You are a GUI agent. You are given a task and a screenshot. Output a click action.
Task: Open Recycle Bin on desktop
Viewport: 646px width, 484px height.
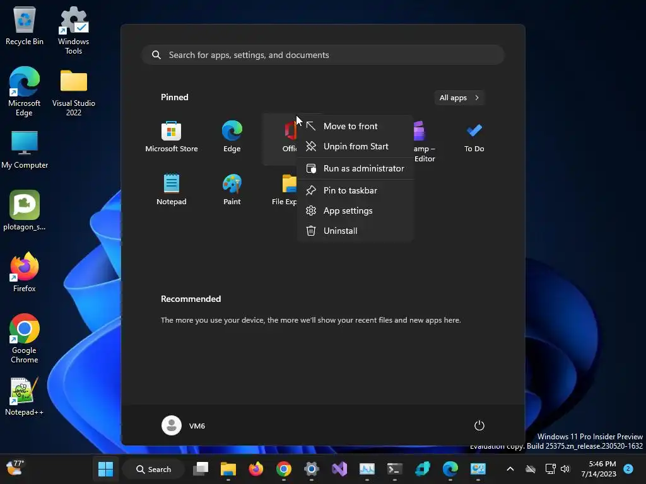coord(25,26)
